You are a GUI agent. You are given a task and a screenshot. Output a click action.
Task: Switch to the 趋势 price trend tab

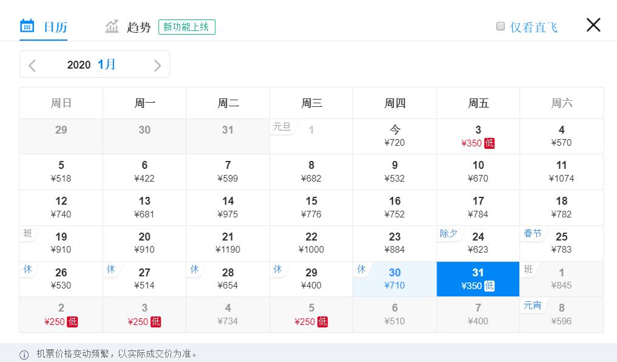[x=137, y=26]
